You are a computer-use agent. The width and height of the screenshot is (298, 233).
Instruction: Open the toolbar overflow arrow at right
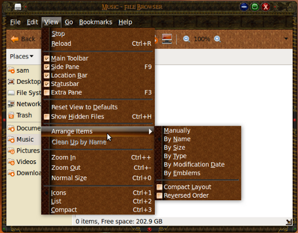click(286, 39)
